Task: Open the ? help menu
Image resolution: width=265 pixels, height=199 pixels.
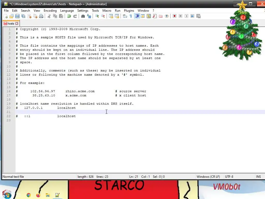Action: tap(153, 10)
